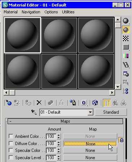
Task: Open the Material Editor Options icon
Action: pyautogui.click(x=126, y=74)
